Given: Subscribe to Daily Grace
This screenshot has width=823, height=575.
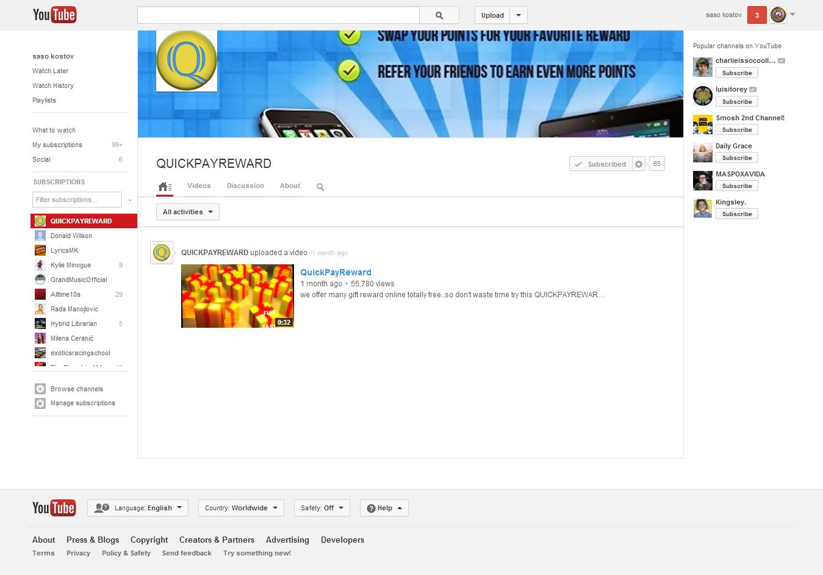Looking at the screenshot, I should 737,158.
